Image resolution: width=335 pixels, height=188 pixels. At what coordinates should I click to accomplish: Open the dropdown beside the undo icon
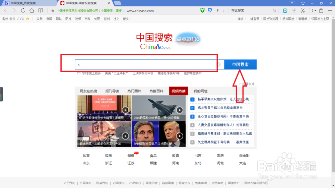coord(315,11)
